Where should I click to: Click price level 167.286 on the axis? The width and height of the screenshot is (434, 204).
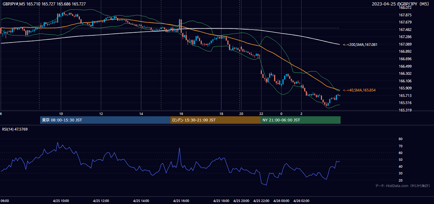(405, 37)
